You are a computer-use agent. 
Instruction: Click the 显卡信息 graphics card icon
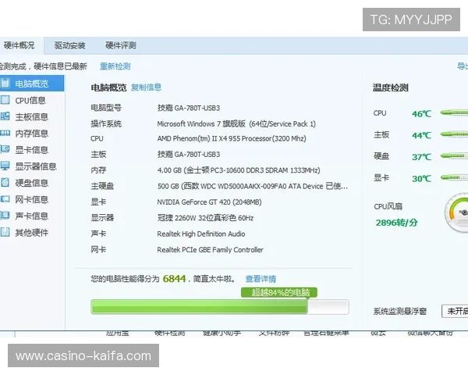(x=5, y=149)
